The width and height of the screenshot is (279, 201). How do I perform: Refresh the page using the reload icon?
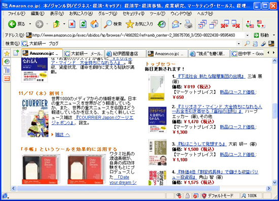point(83,24)
